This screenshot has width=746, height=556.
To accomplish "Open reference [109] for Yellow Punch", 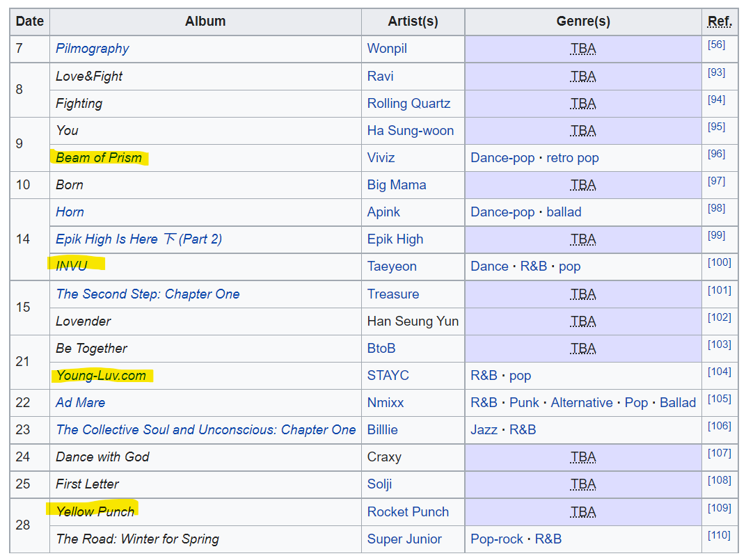I will pos(719,508).
